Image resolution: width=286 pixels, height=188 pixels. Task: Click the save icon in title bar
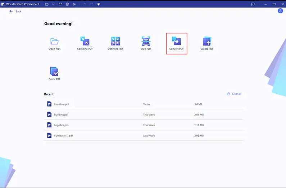pyautogui.click(x=54, y=4)
